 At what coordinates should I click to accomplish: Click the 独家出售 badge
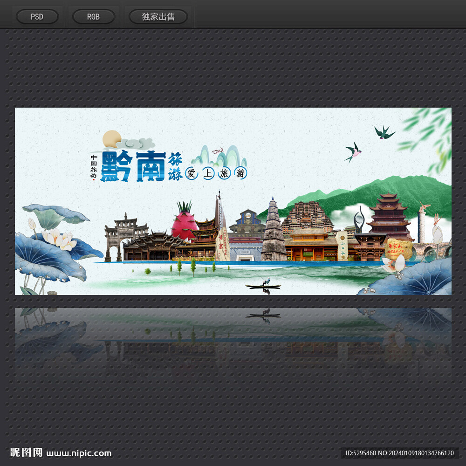point(158,17)
